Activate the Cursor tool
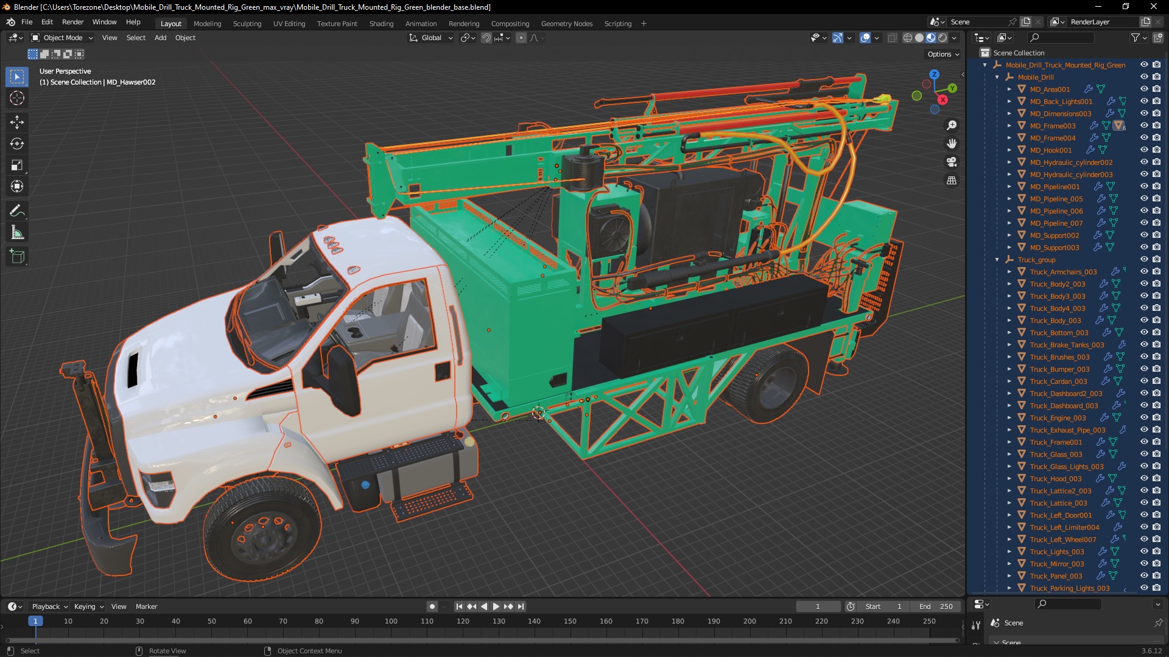1169x657 pixels. (17, 98)
